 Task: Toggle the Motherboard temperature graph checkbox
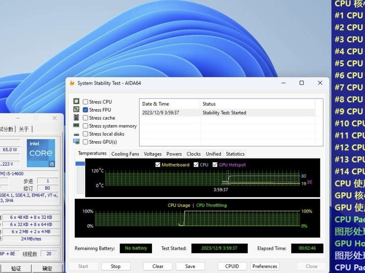click(158, 165)
